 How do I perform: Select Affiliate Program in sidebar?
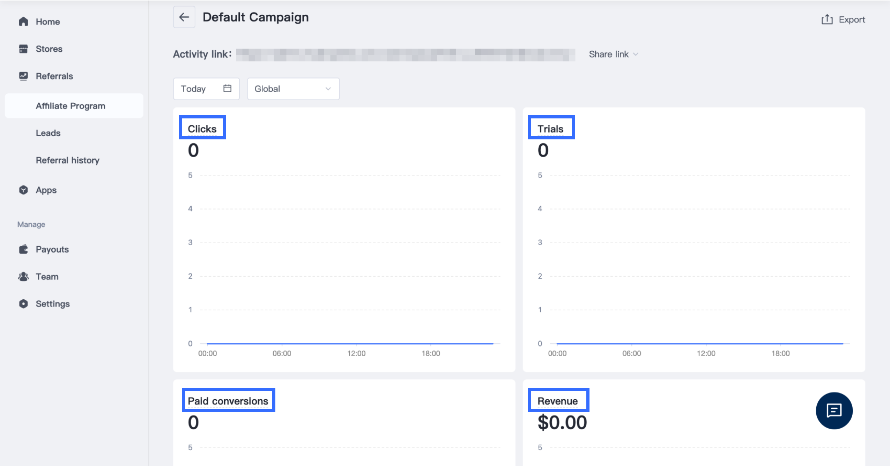[x=71, y=106]
